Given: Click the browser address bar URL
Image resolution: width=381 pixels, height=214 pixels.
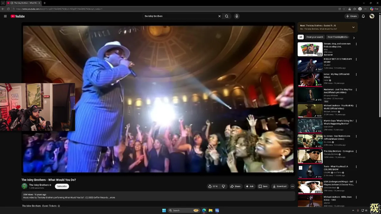Looking at the screenshot, I should (59, 9).
